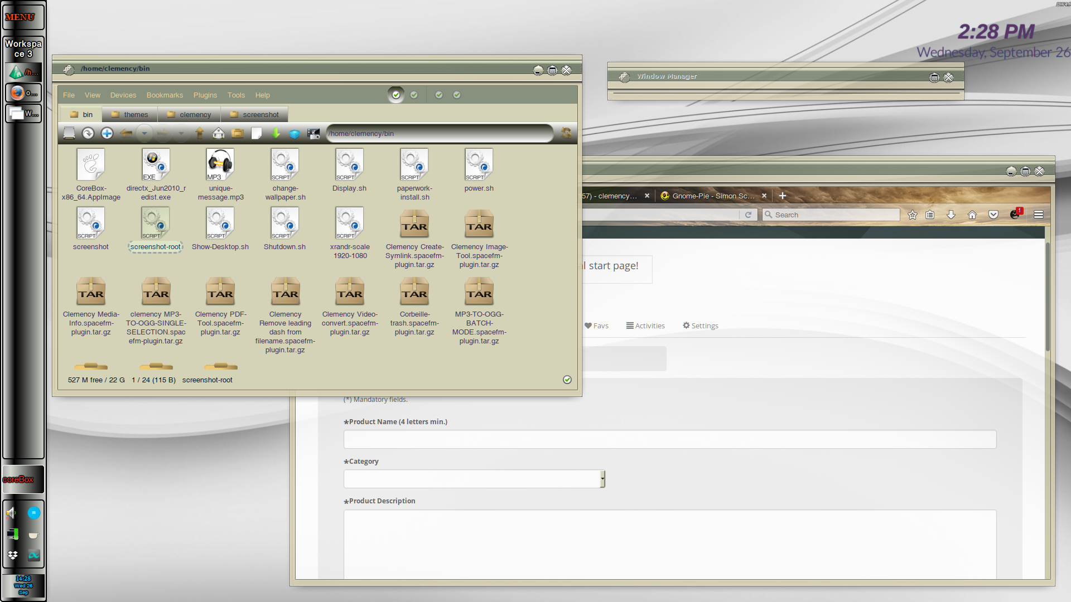Open forward history dropdown arrow
The height and width of the screenshot is (602, 1071).
tap(181, 133)
